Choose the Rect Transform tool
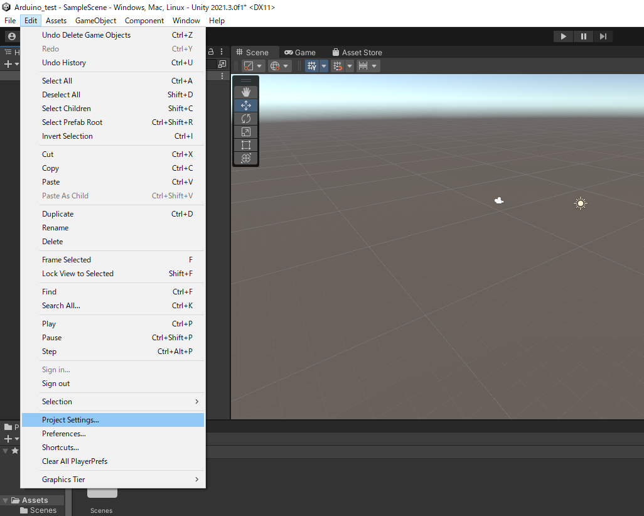Image resolution: width=644 pixels, height=516 pixels. [245, 144]
